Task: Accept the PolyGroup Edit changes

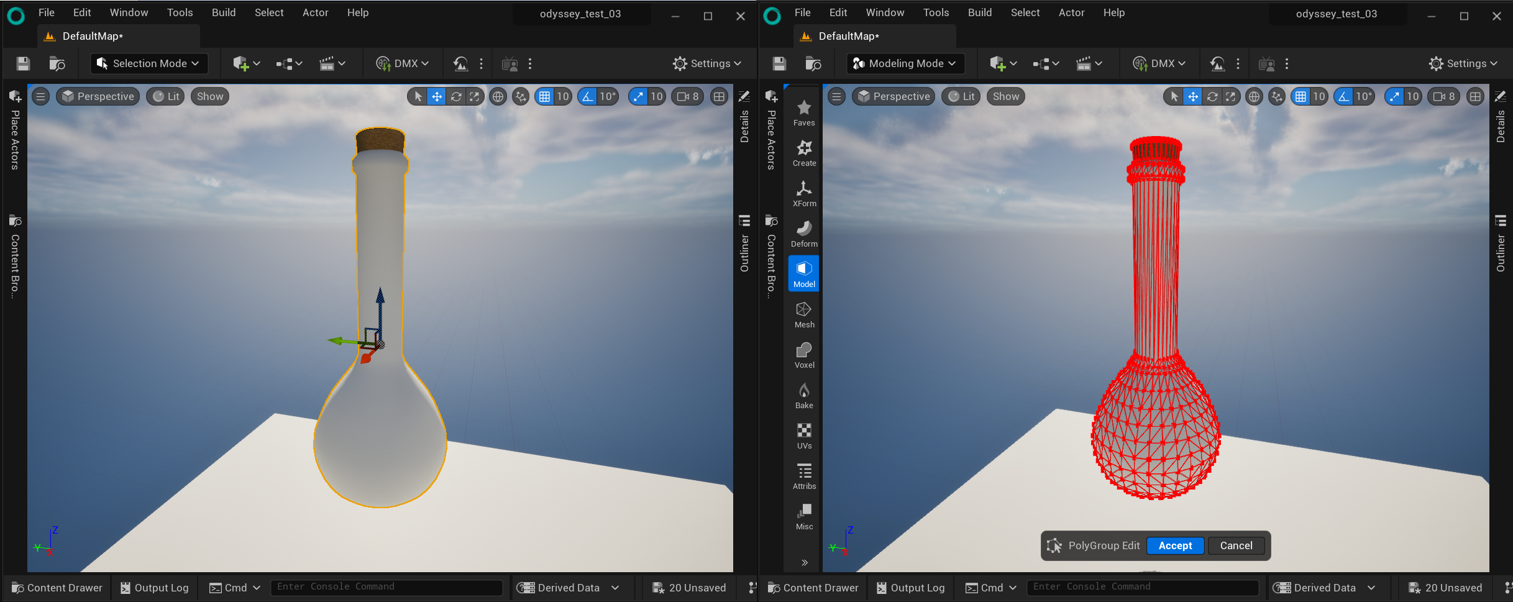Action: click(x=1175, y=545)
